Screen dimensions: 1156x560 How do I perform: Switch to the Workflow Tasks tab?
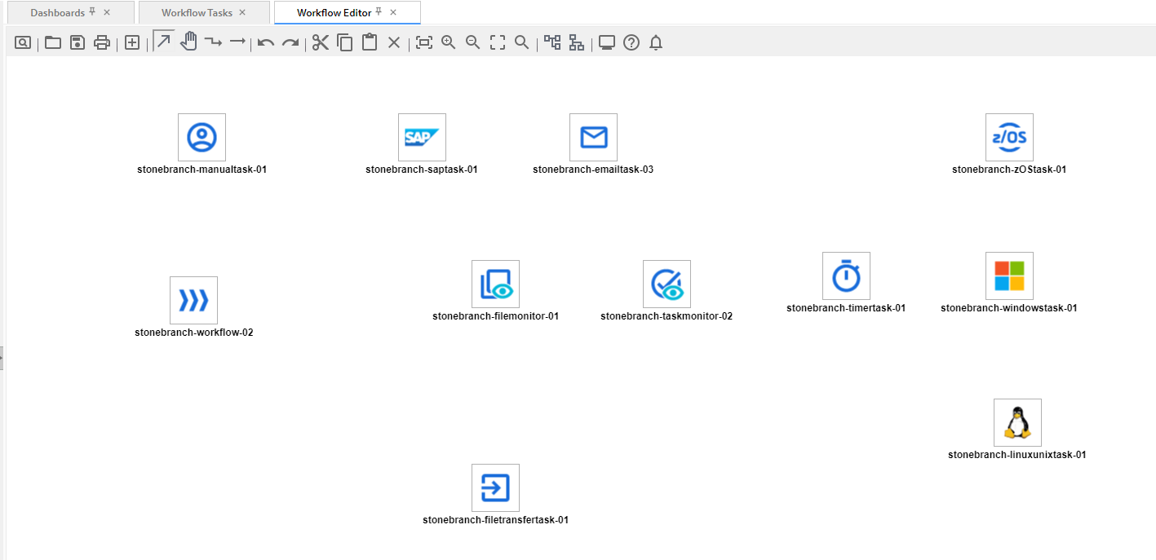[196, 13]
